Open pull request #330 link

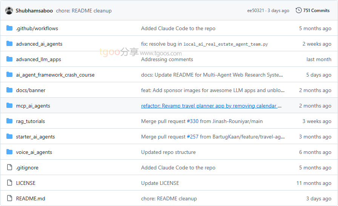[192, 121]
